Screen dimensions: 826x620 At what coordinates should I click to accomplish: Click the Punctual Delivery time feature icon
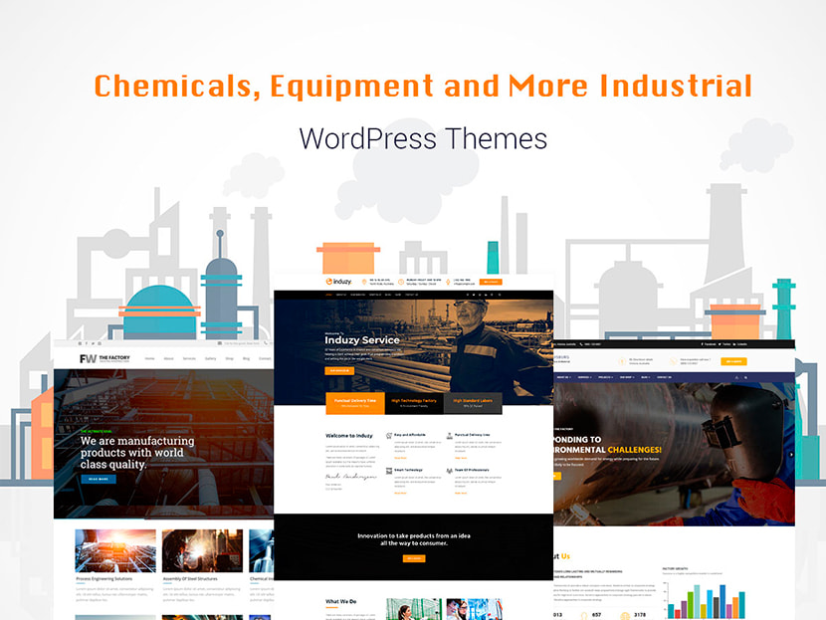(x=450, y=436)
